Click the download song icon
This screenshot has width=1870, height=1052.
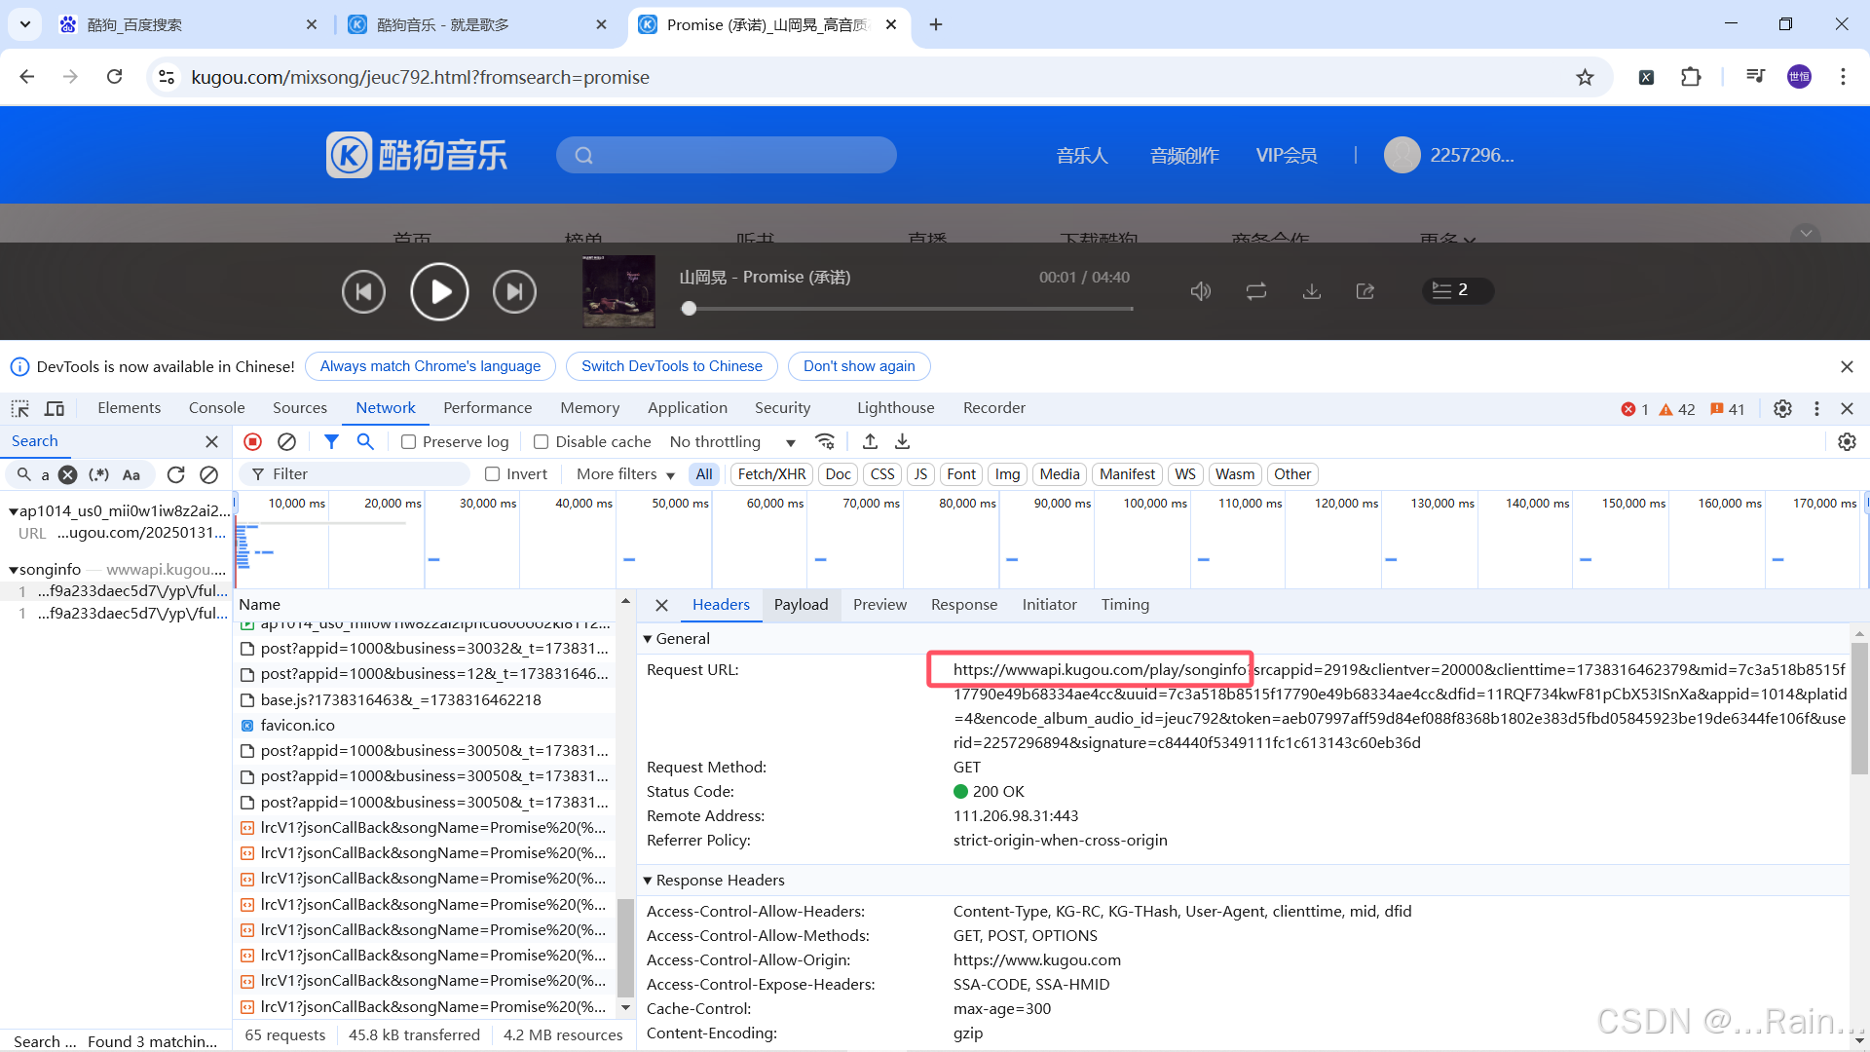point(1312,291)
